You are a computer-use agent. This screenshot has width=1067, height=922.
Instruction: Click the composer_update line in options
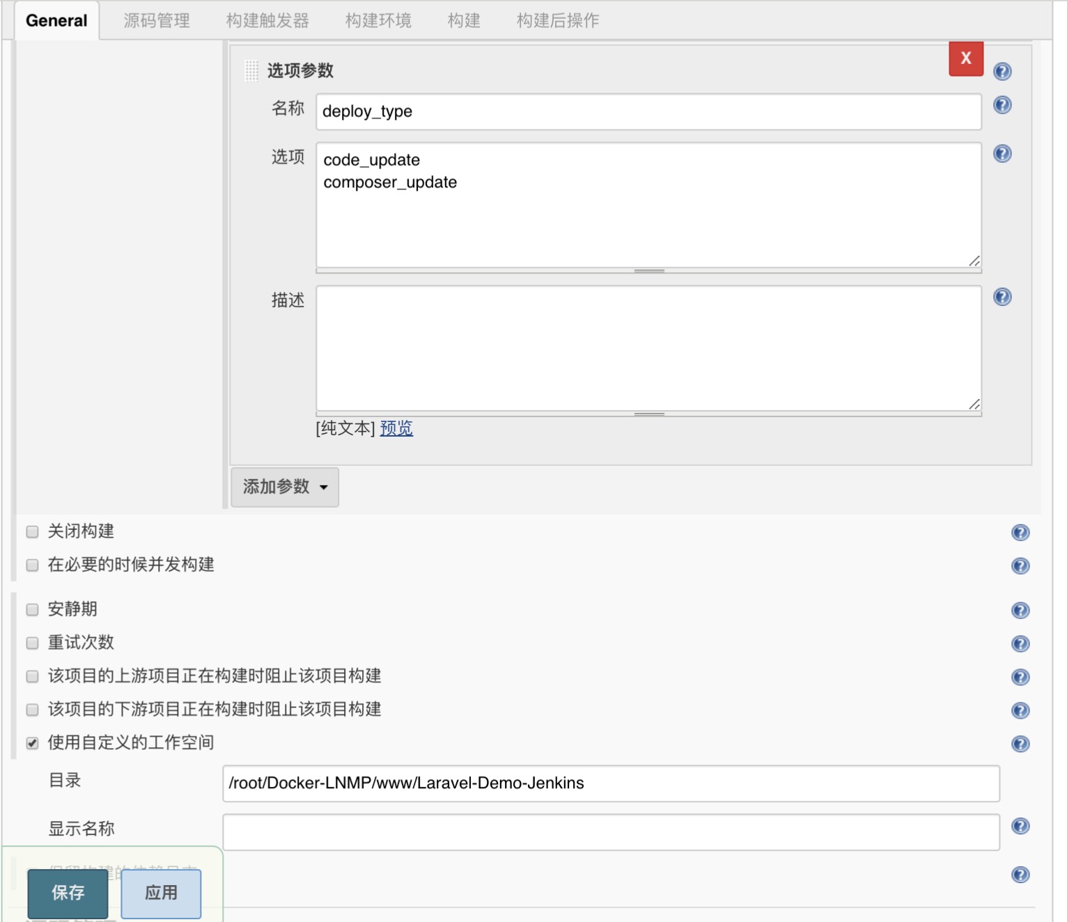point(390,182)
